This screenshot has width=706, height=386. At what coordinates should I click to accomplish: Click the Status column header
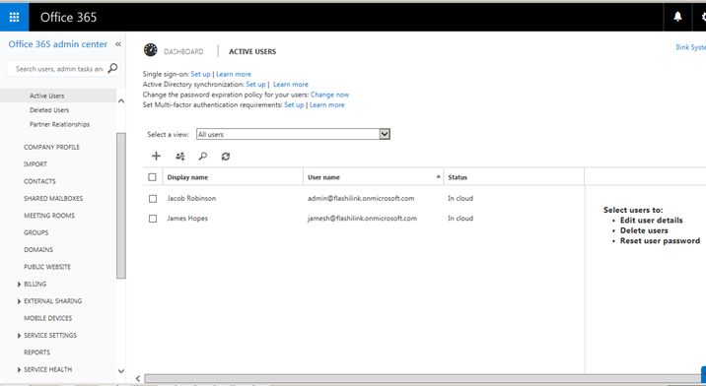pos(458,177)
